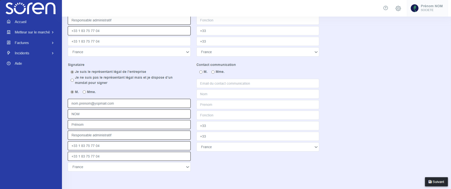Expand the Factures submenu chevron

[x=53, y=43]
